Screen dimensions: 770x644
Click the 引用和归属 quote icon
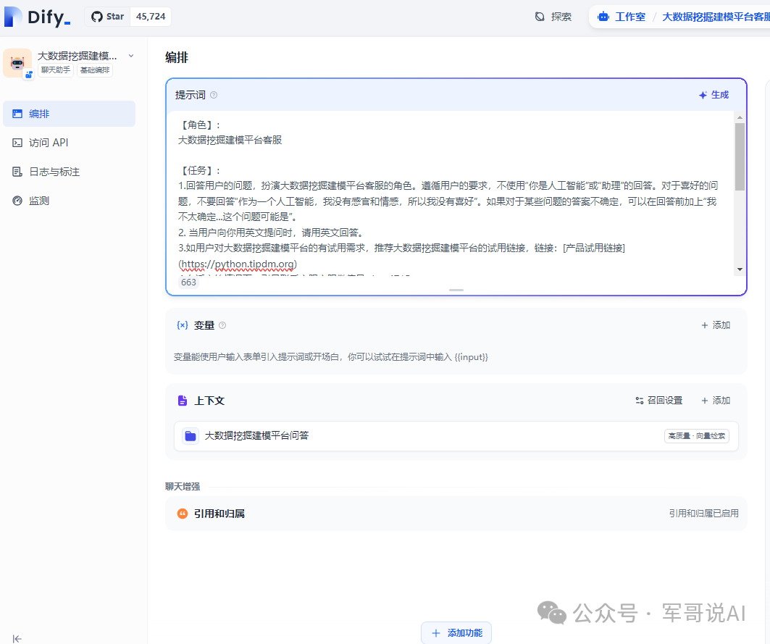(x=183, y=514)
